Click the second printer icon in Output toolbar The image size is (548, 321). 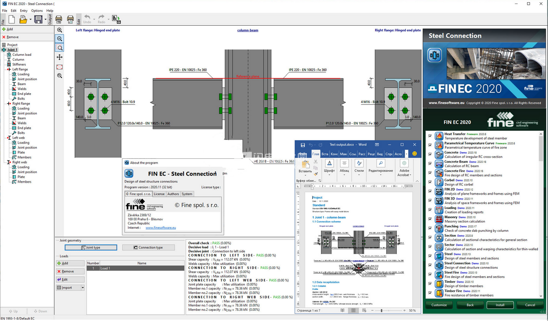tap(70, 20)
